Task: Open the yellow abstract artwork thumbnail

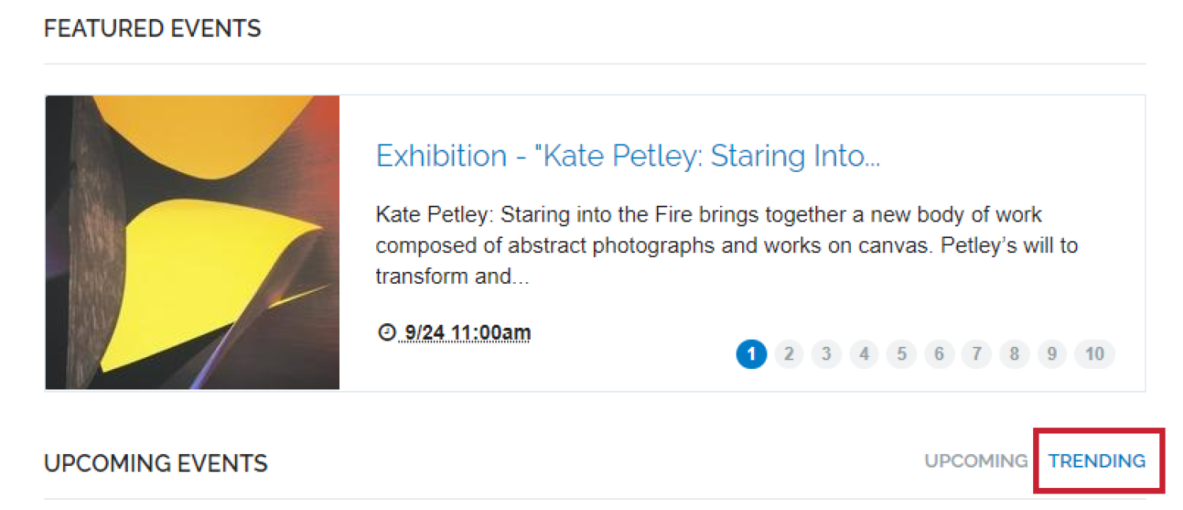Action: coord(192,243)
